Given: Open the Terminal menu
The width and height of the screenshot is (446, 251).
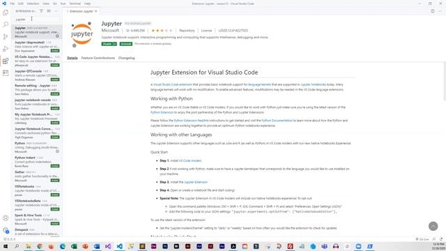Looking at the screenshot, I should pyautogui.click(x=75, y=3).
